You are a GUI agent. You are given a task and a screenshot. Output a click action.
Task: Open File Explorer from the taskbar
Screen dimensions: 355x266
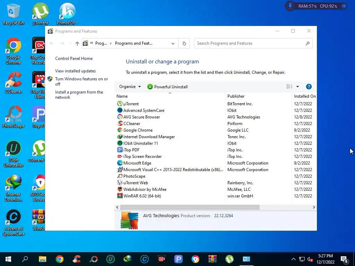tap(42, 259)
